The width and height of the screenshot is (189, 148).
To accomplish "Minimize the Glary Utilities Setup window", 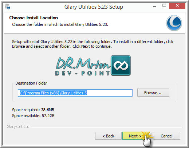I will [154, 6].
